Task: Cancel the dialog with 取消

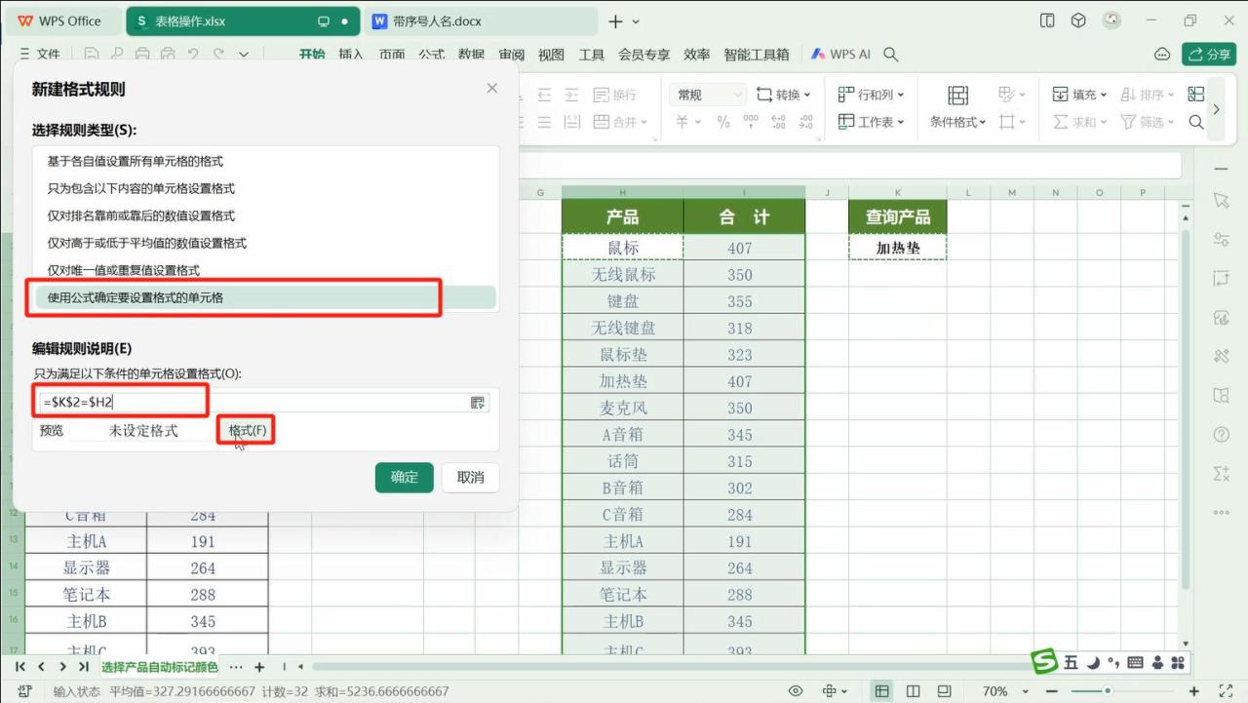Action: point(470,477)
